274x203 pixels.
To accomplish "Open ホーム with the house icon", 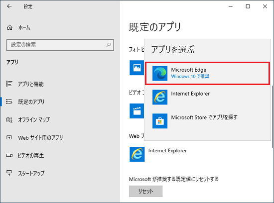I will pos(18,27).
